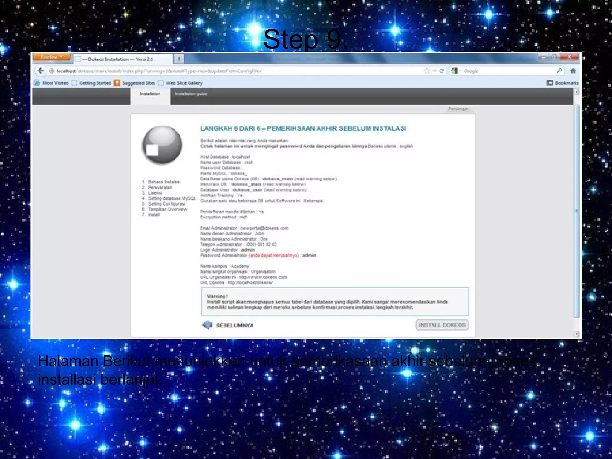The width and height of the screenshot is (612, 459).
Task: Open the orange Firefox menu button
Action: point(52,57)
